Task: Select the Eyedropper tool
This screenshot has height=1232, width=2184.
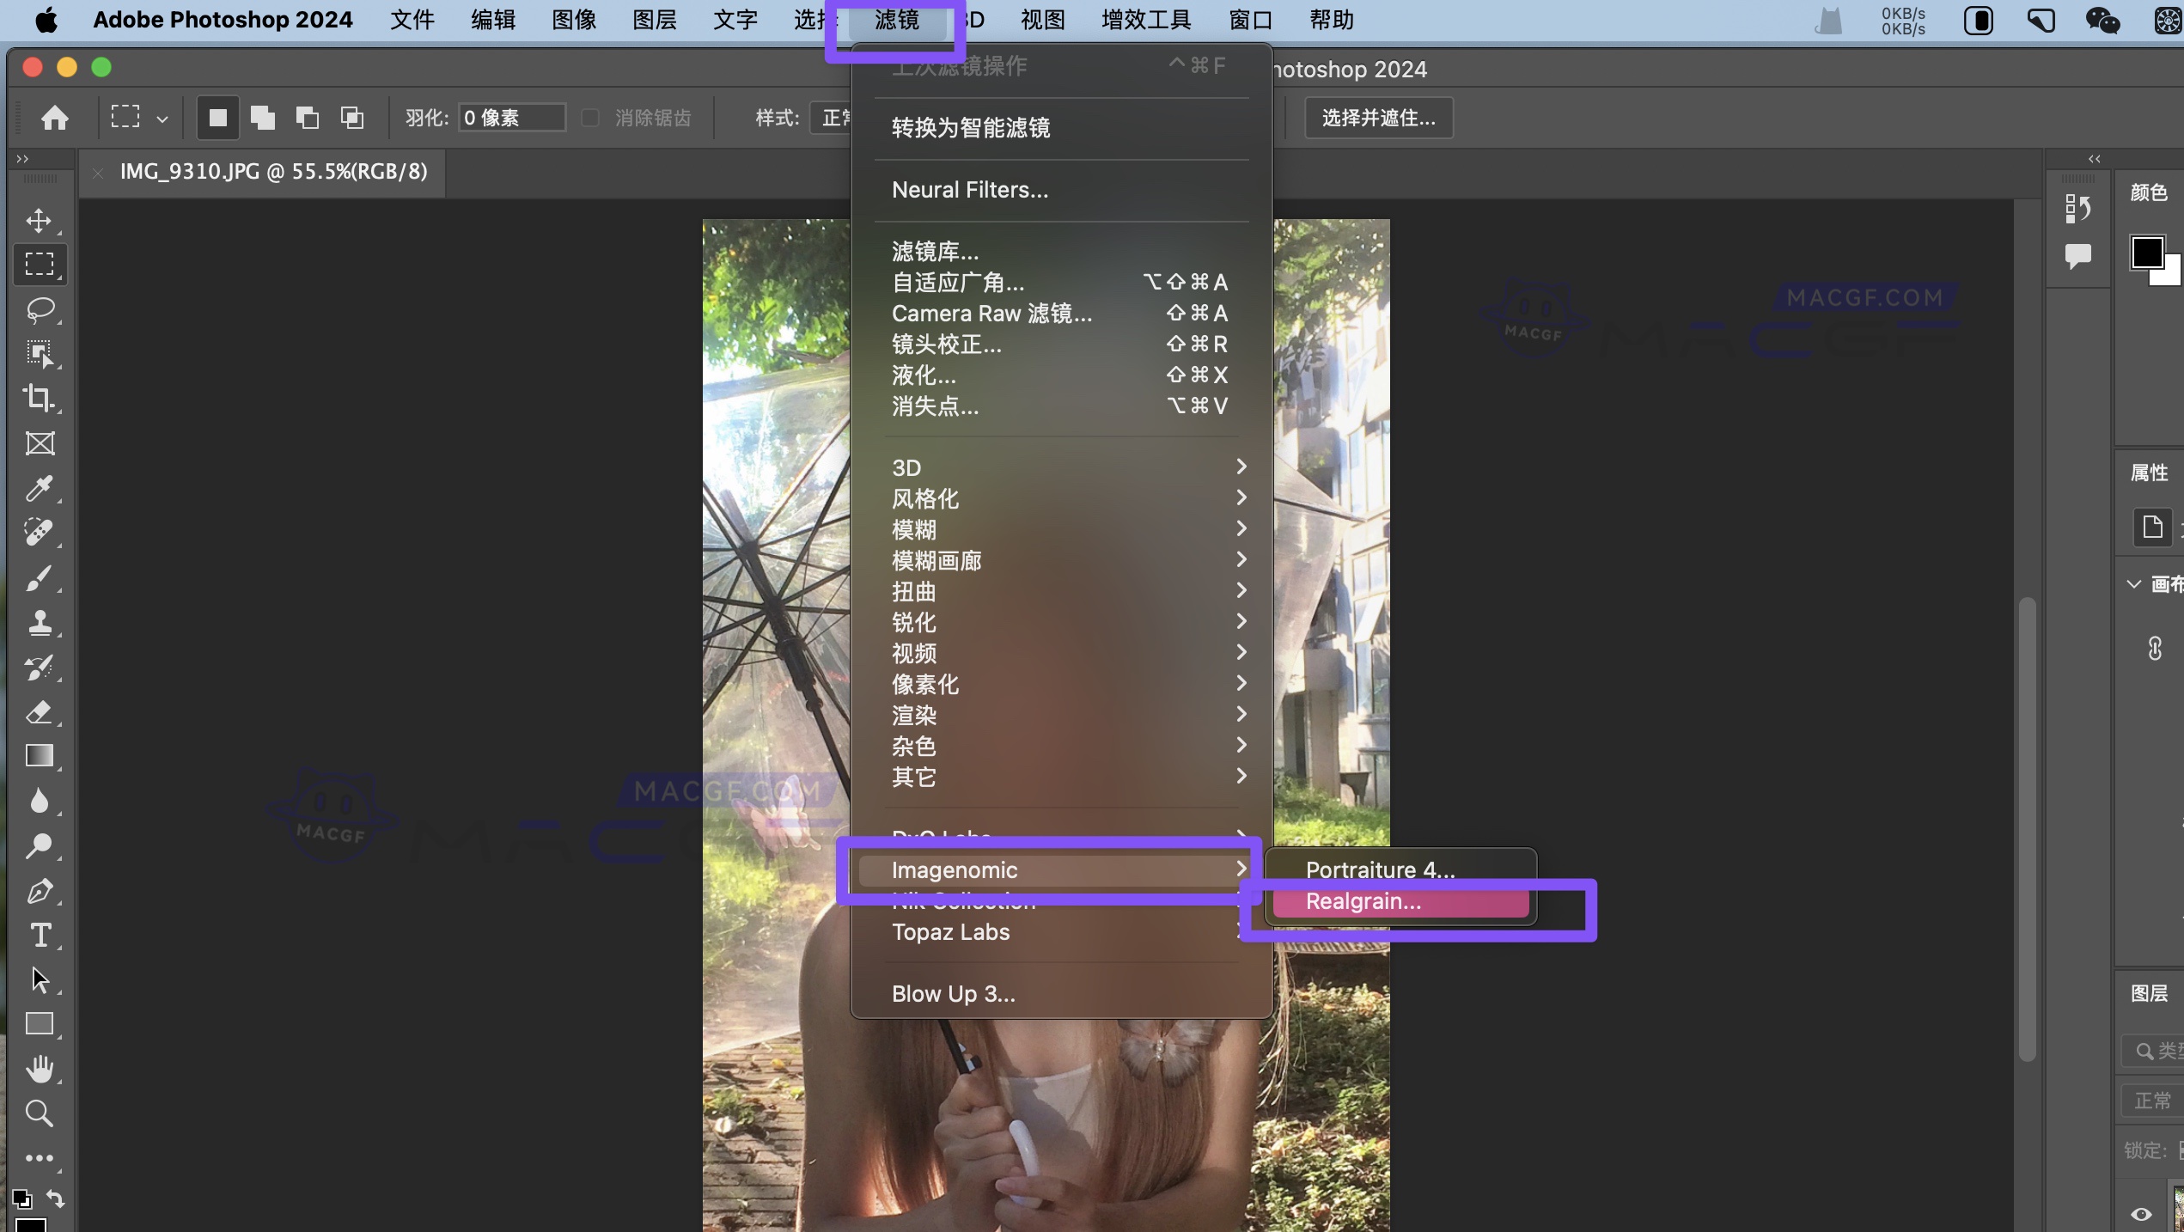Action: pyautogui.click(x=40, y=488)
